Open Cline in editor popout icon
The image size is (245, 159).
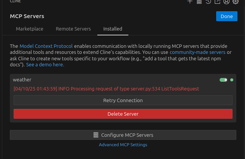click(x=217, y=2)
